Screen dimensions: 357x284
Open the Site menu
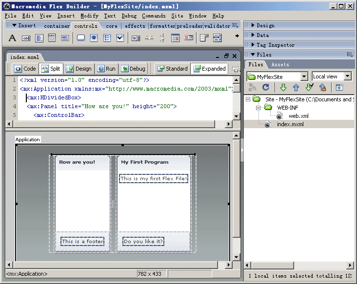click(177, 16)
